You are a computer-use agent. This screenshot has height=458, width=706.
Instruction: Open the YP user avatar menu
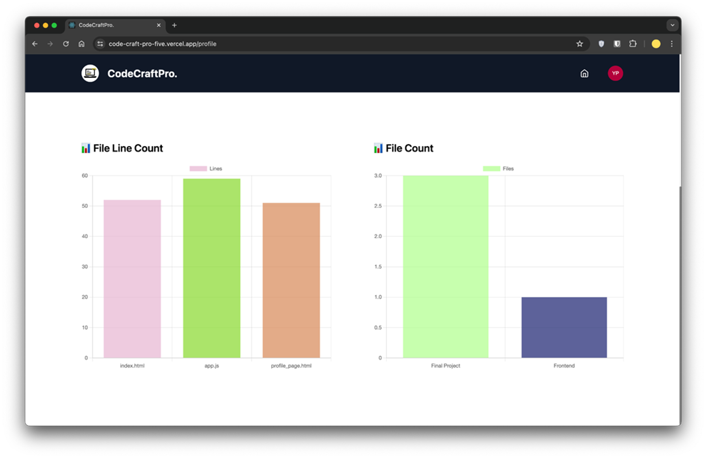615,73
